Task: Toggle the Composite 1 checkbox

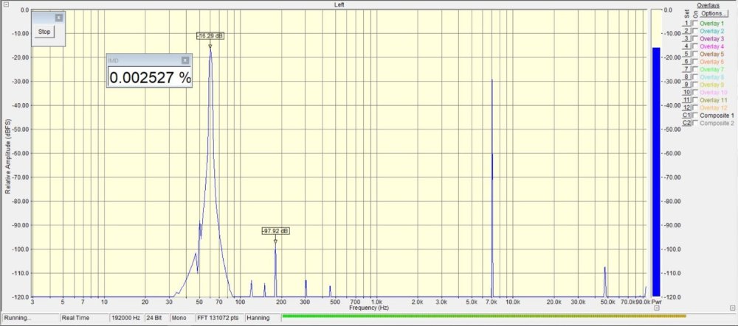Action: [694, 116]
